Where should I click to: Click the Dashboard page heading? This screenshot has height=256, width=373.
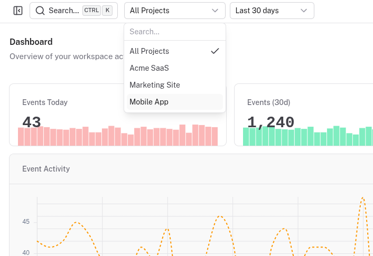(31, 42)
